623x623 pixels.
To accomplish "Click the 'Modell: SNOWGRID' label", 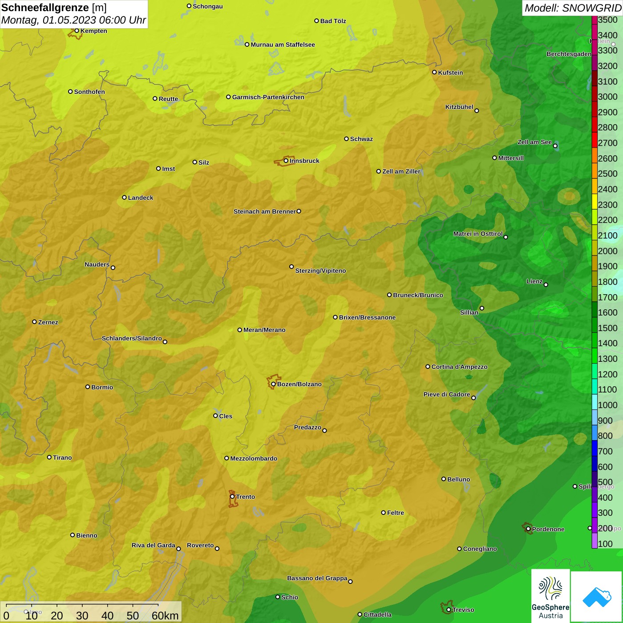I will point(573,8).
